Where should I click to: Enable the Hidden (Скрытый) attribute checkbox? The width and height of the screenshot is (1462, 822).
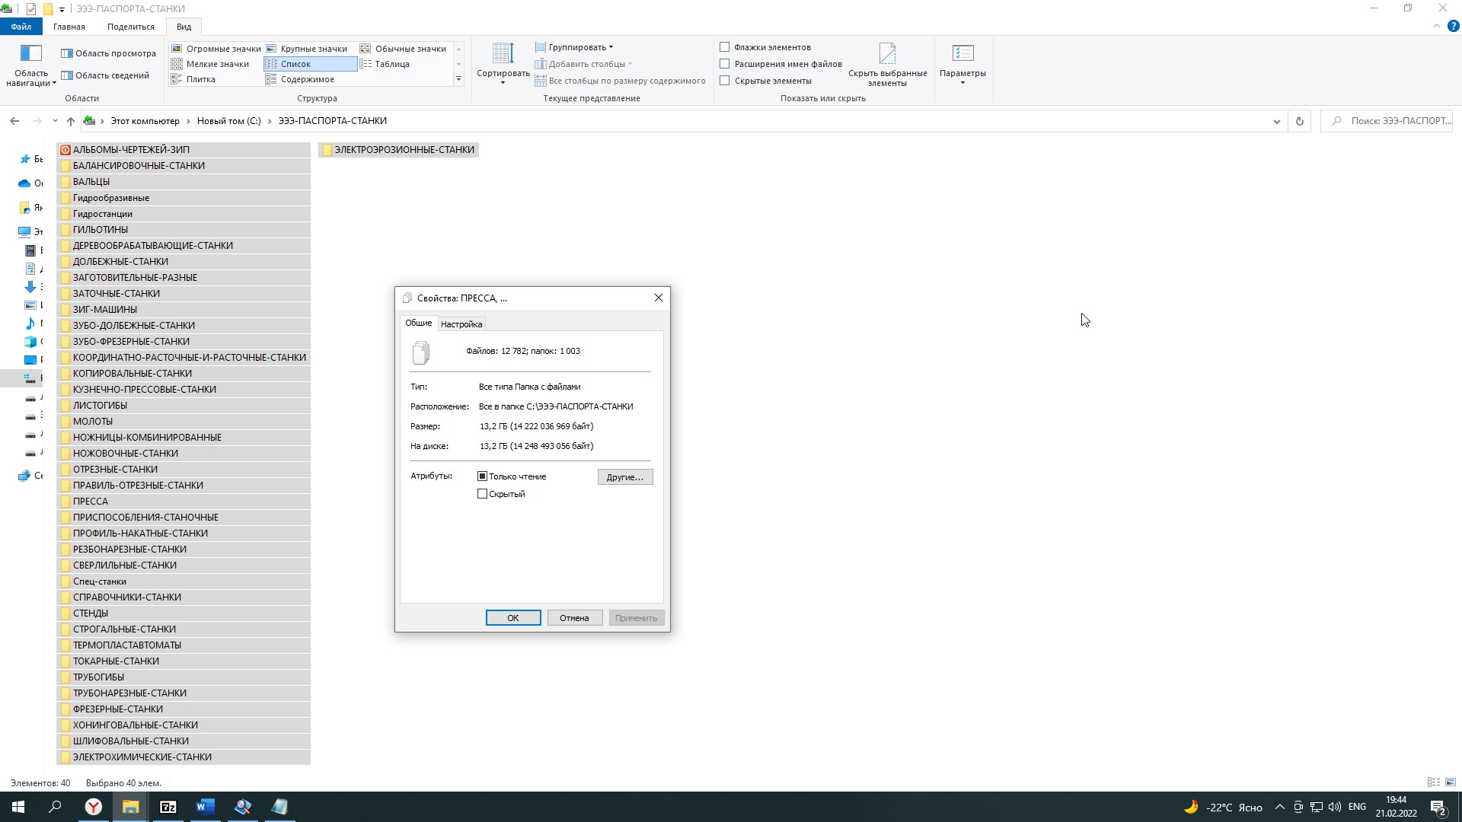(x=482, y=494)
